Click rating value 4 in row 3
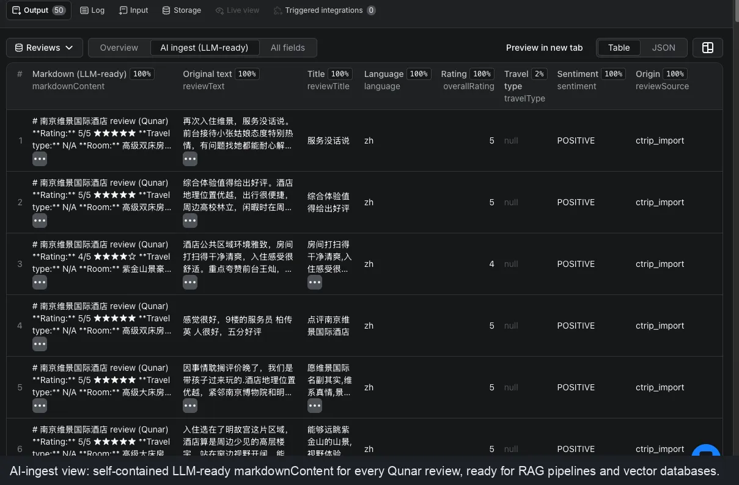The width and height of the screenshot is (739, 485). [491, 264]
